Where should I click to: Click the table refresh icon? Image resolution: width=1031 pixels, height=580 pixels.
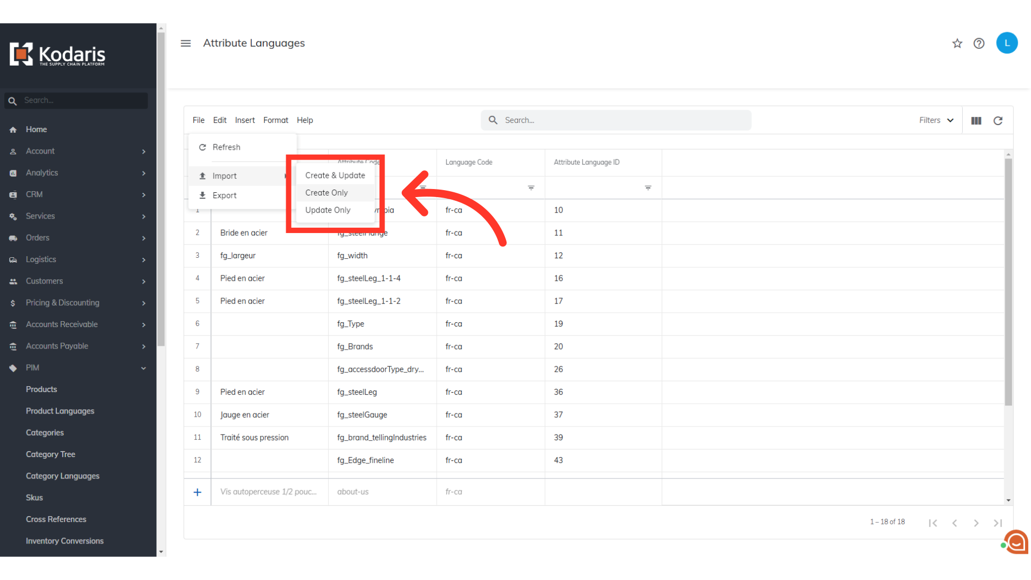998,121
